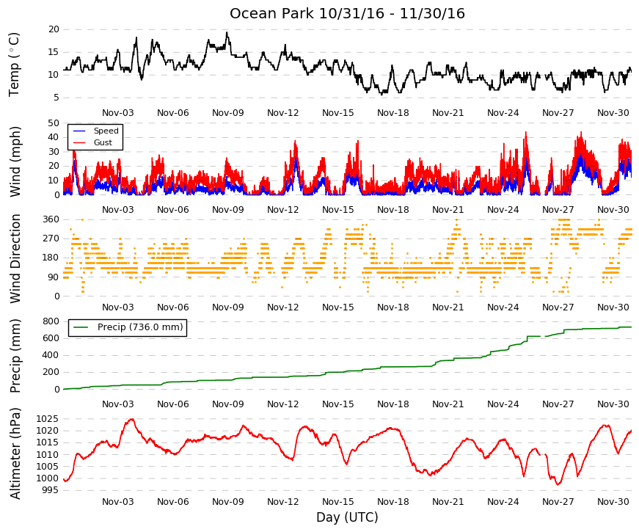Click the Precip (mm) axis label
The width and height of the screenshot is (639, 532).
pyautogui.click(x=15, y=356)
